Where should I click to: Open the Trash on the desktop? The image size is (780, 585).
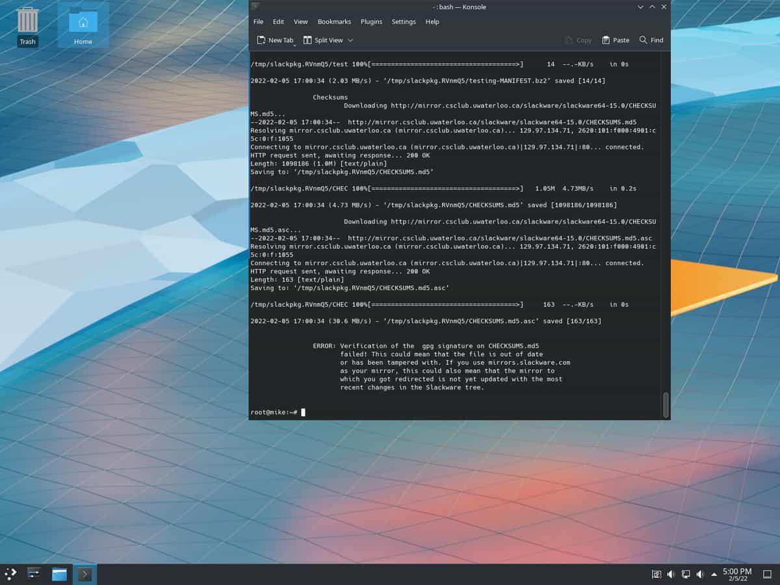[x=27, y=25]
